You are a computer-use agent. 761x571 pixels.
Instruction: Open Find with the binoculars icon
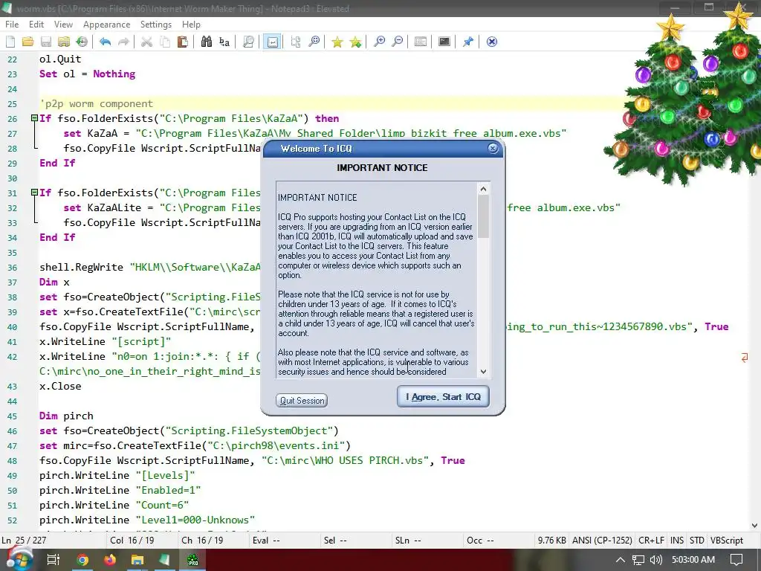[207, 42]
